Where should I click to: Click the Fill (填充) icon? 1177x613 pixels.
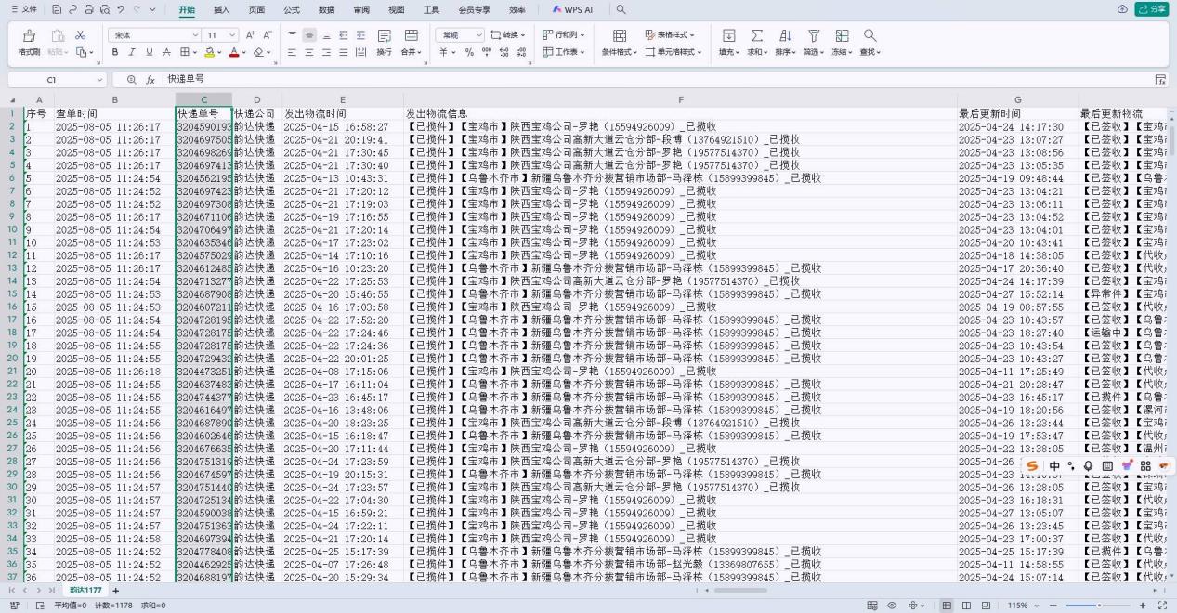728,35
